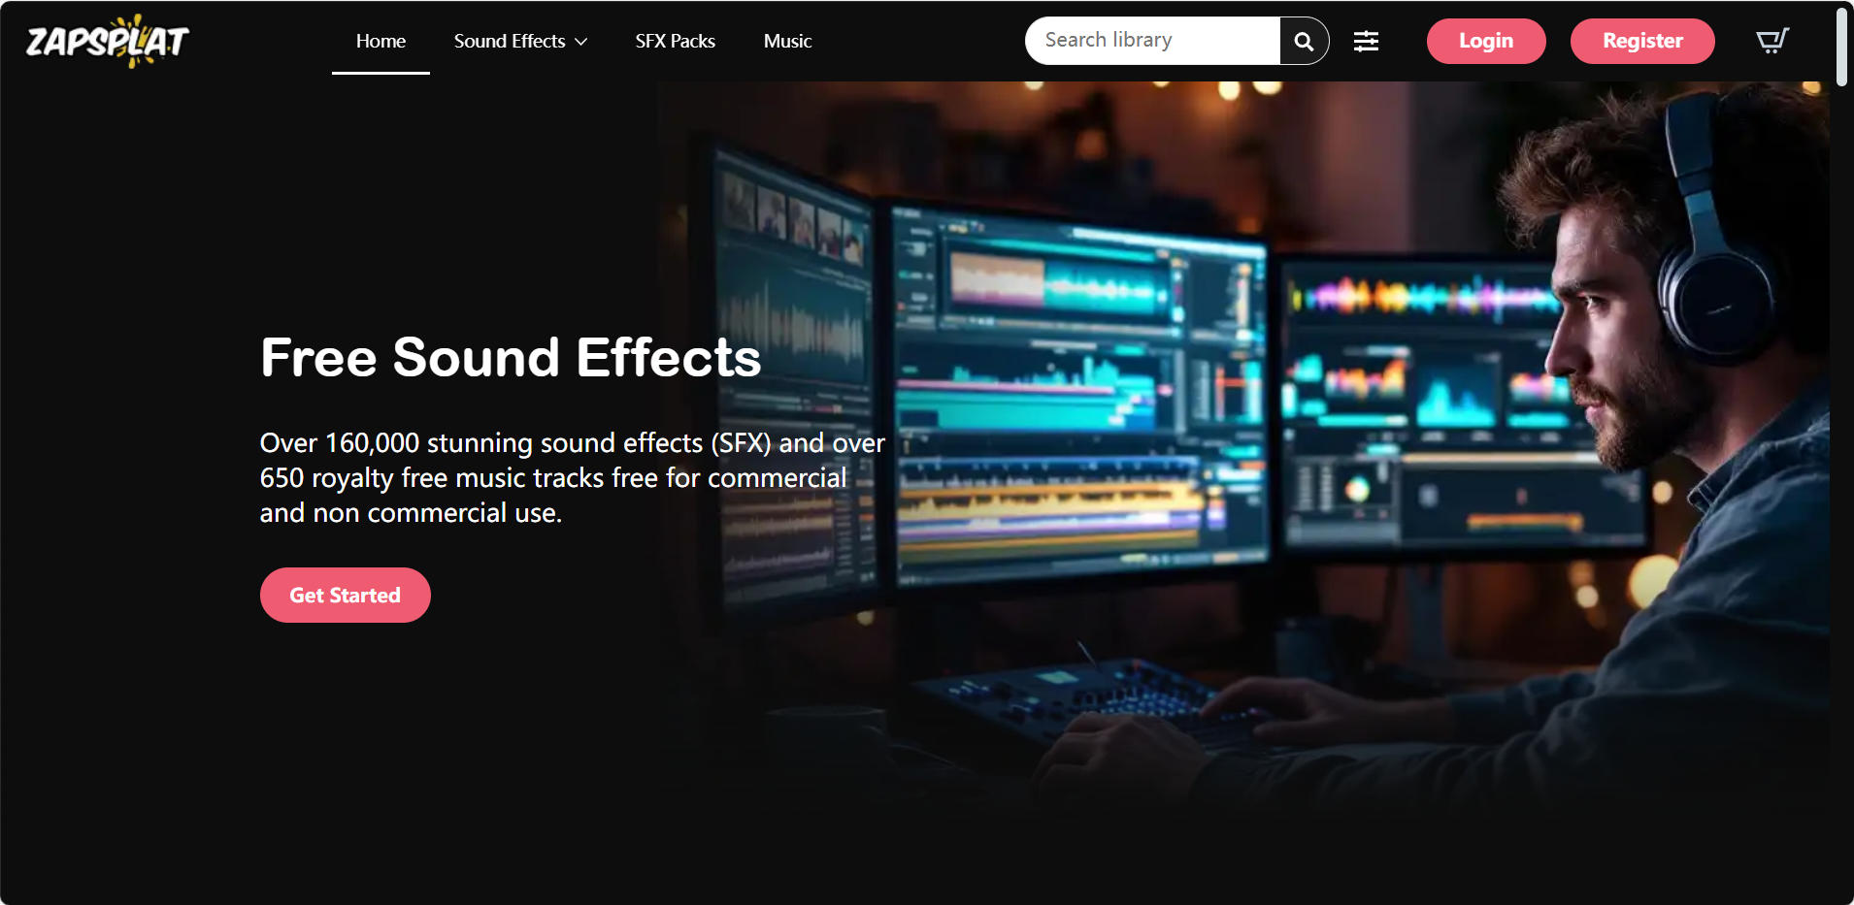Open the Music page

787,41
